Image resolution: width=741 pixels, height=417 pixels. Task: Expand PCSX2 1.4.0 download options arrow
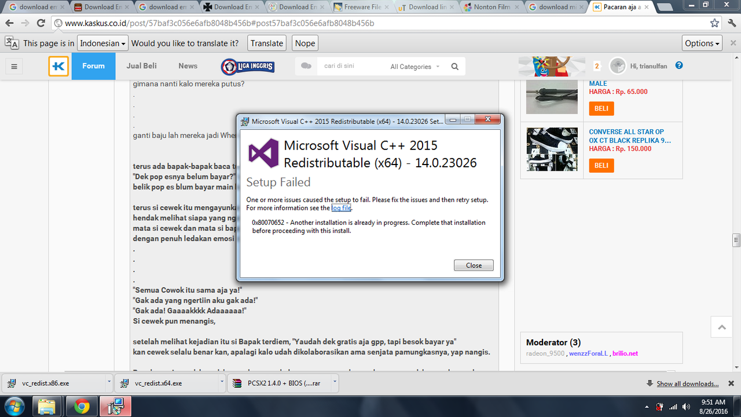tap(335, 383)
